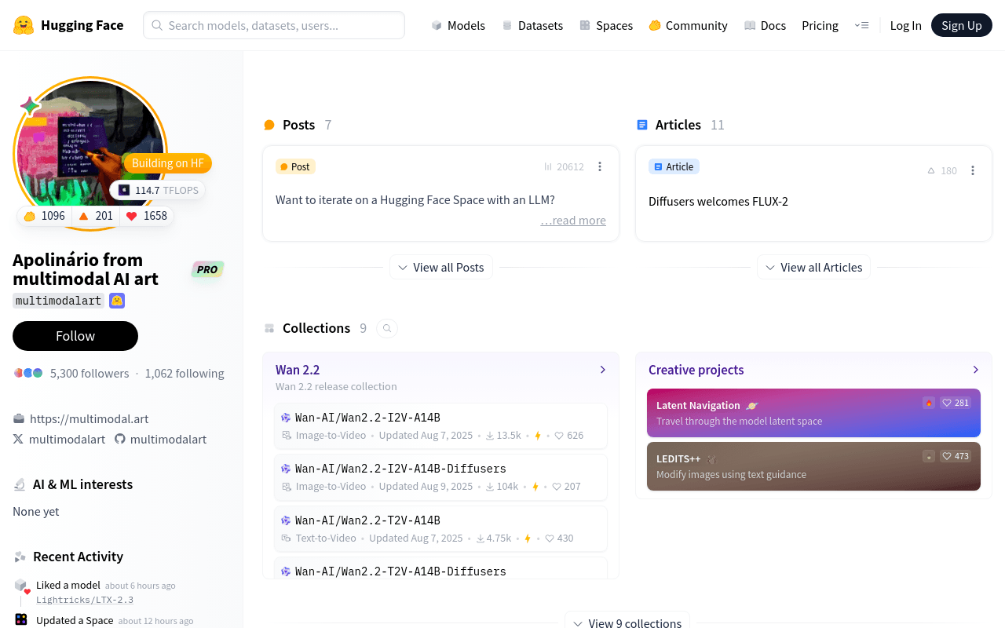Expand View all Articles
The image size is (1005, 628).
coord(813,267)
